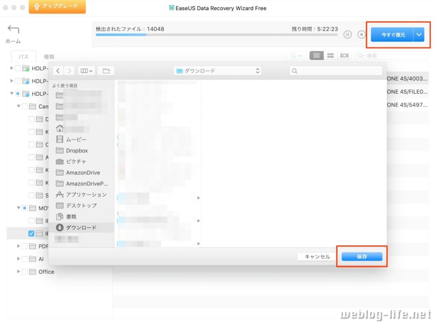Click the home folder icon in sidebar
The height and width of the screenshot is (325, 436).
(60, 129)
